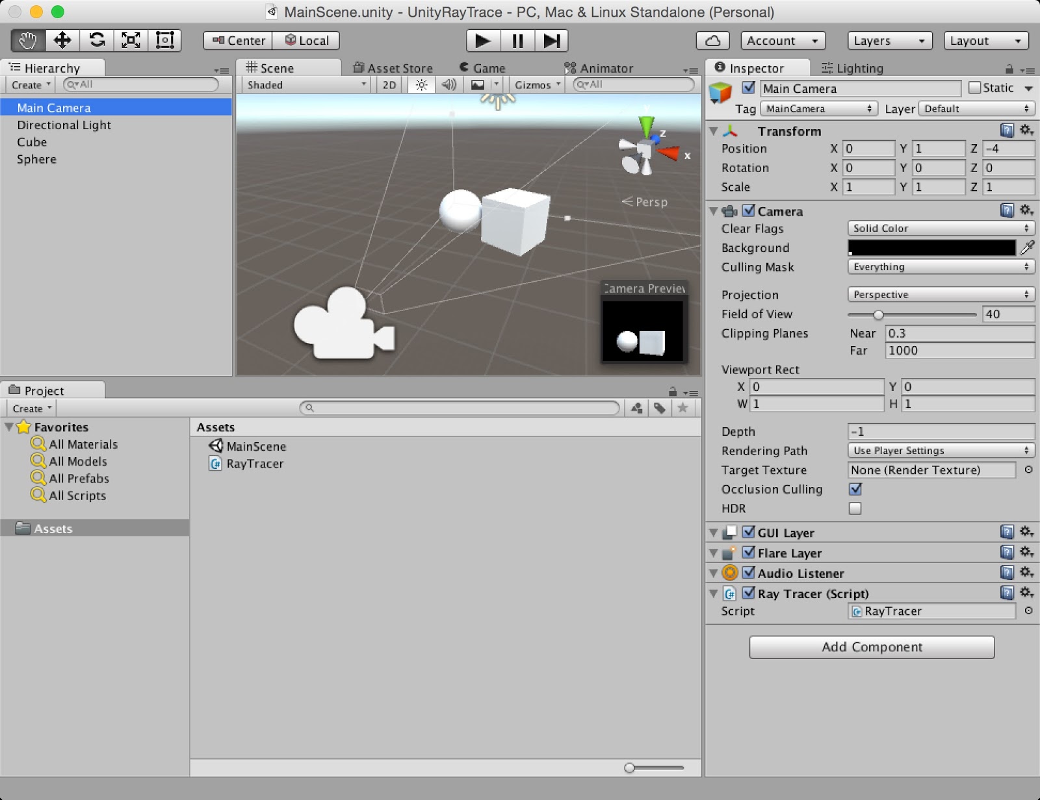
Task: Switch to the Lighting tab
Action: point(852,68)
